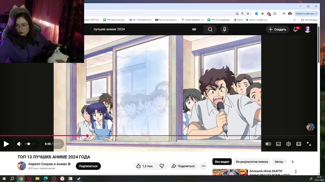Open Microsoft Edge from the taskbar
The height and width of the screenshot is (182, 325).
pos(46,179)
